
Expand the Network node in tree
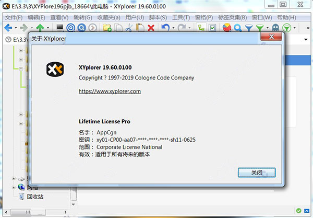[14, 187]
